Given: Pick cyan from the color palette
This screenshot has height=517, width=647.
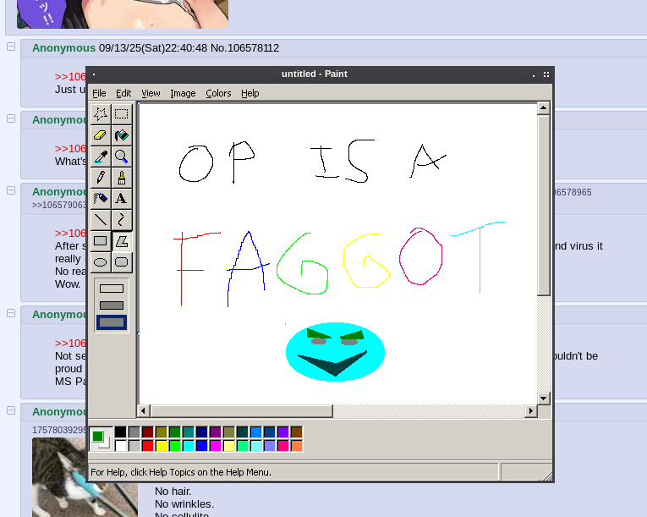Looking at the screenshot, I should [x=188, y=446].
